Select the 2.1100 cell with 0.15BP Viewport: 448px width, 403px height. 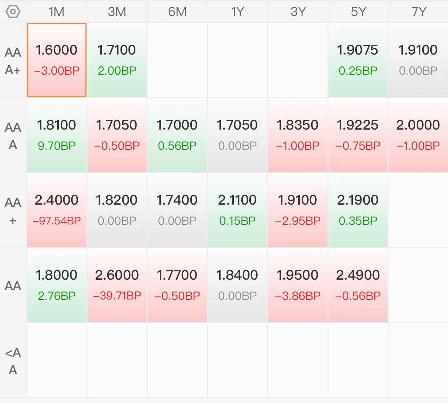[x=238, y=210]
